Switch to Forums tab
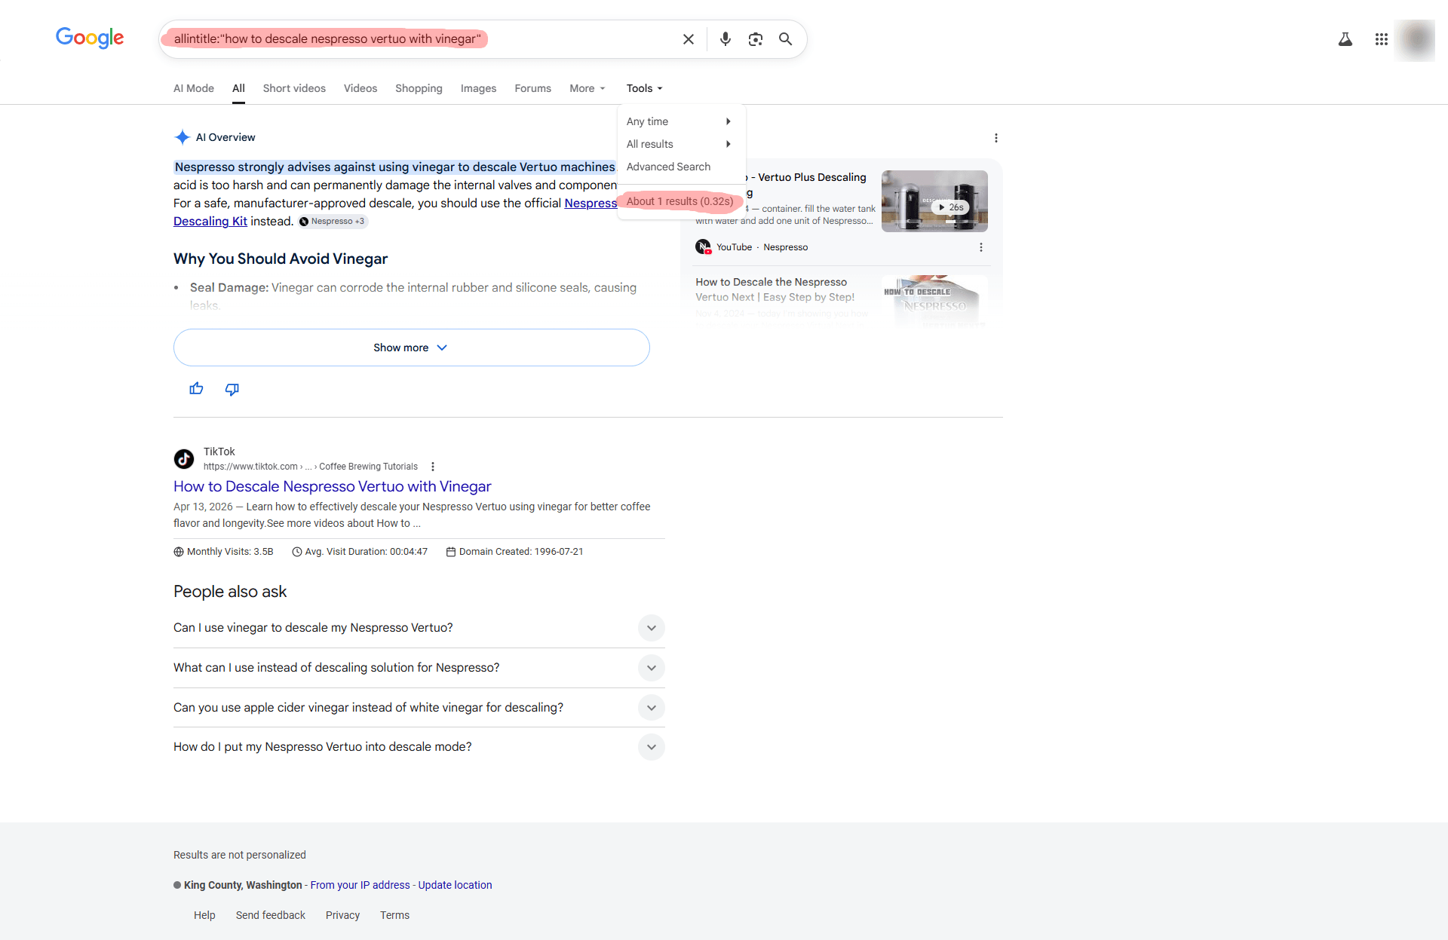1448x940 pixels. (532, 88)
